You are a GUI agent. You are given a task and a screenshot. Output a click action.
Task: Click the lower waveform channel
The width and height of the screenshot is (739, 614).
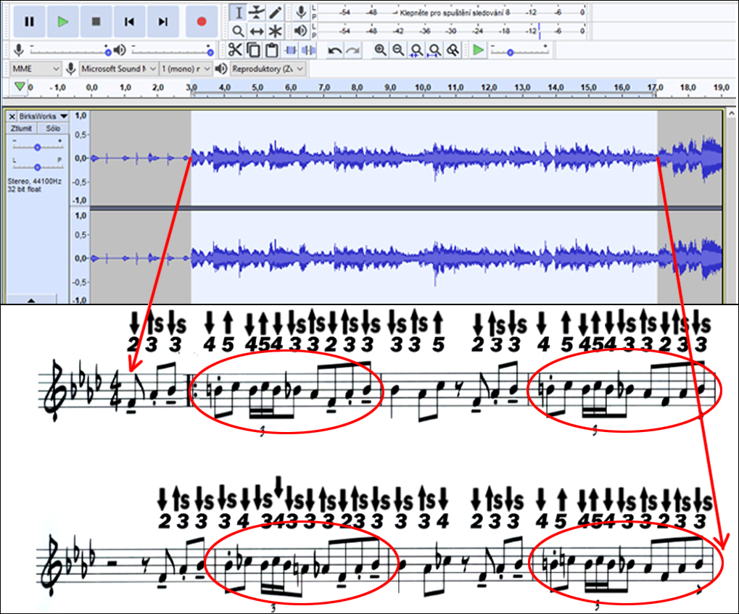point(406,257)
